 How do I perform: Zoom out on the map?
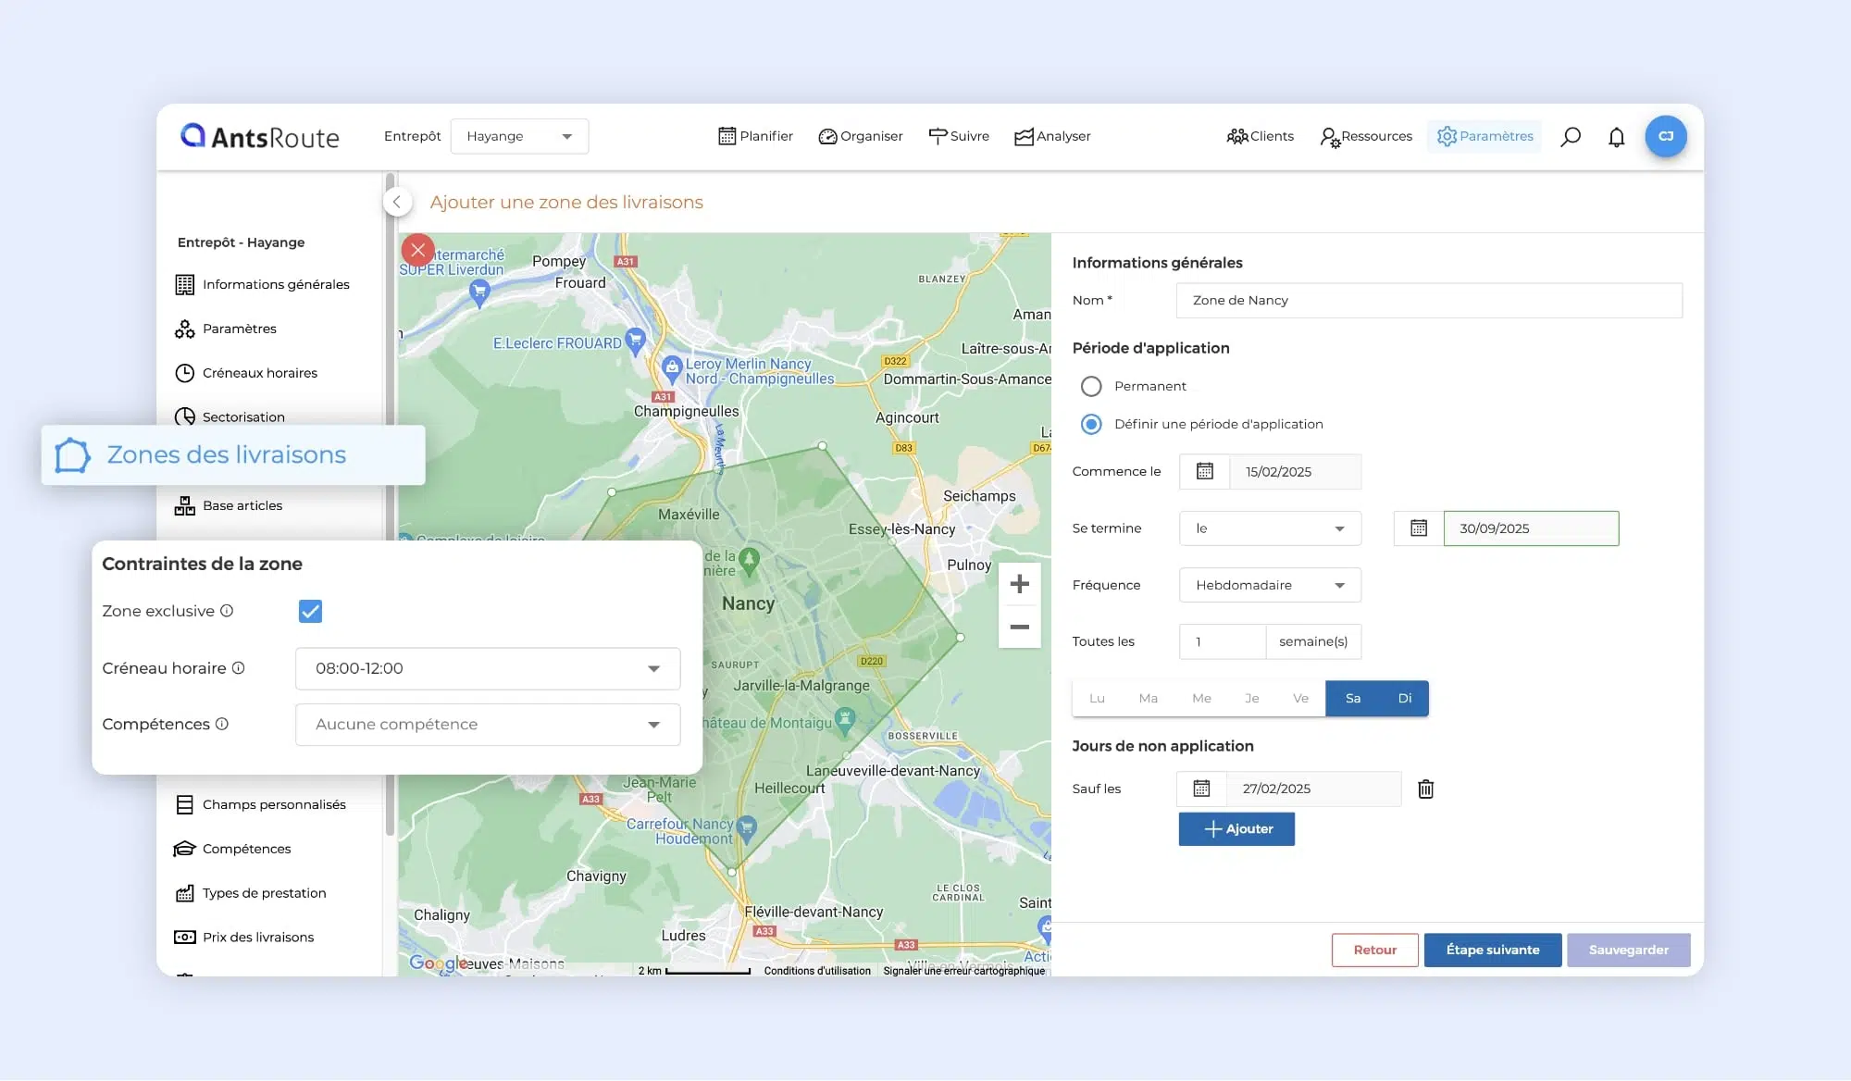coord(1019,627)
